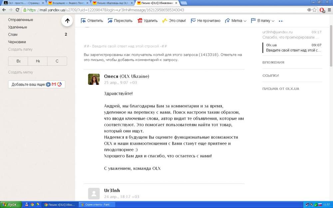Click sender name Ur3lnh
The height and width of the screenshot is (208, 333).
click(x=112, y=190)
